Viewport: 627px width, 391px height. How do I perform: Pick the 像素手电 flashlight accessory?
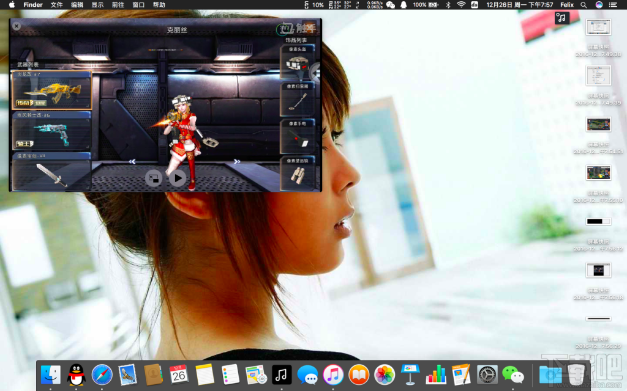point(298,139)
